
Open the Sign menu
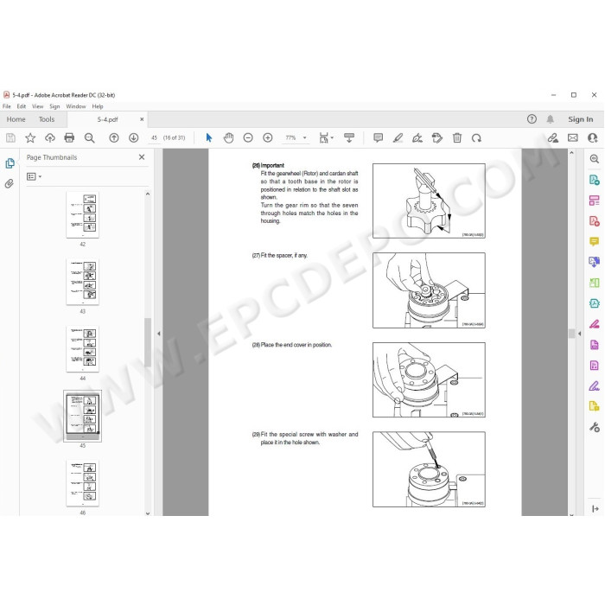tap(54, 106)
